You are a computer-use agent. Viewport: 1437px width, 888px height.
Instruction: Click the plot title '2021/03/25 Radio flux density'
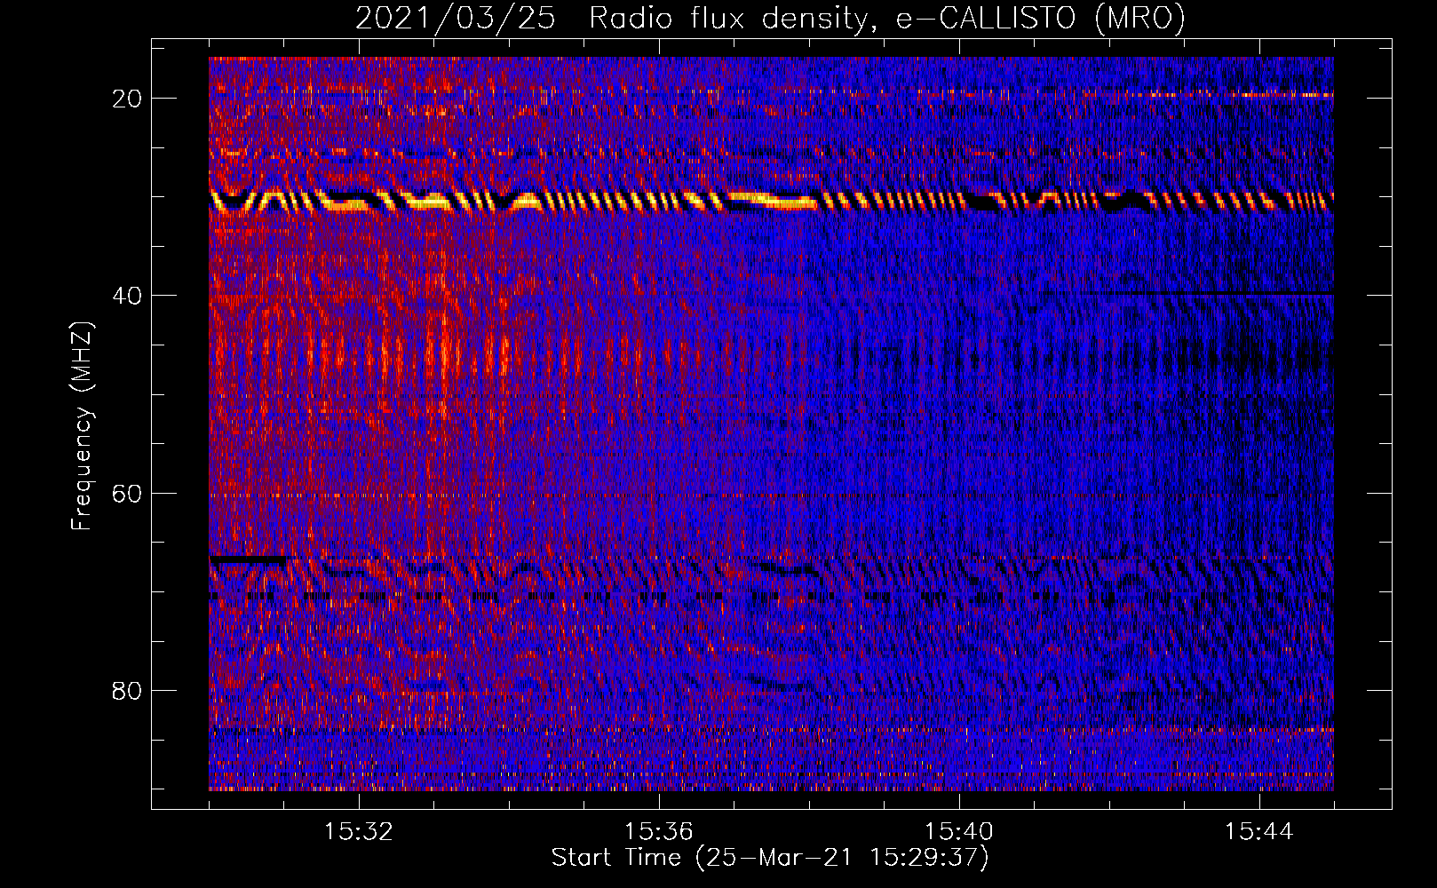point(770,18)
